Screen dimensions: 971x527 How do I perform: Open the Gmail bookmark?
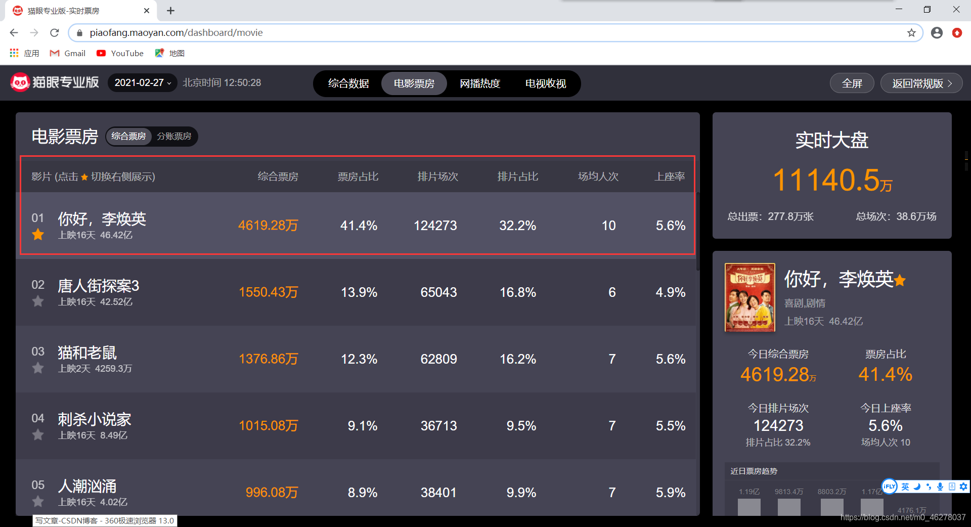click(68, 53)
